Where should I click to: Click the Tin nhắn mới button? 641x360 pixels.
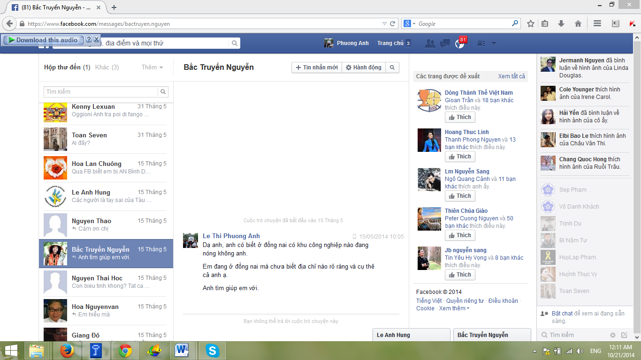click(x=317, y=67)
